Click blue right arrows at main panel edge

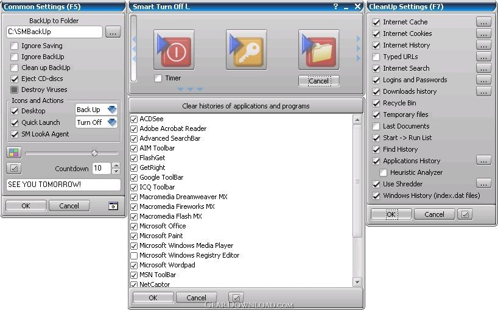358,48
